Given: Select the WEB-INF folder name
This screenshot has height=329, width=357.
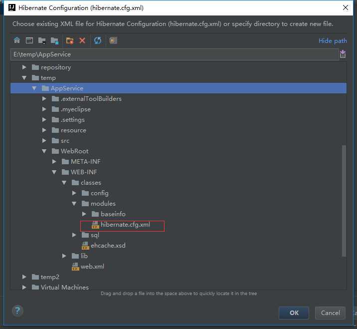Looking at the screenshot, I should click(x=84, y=172).
